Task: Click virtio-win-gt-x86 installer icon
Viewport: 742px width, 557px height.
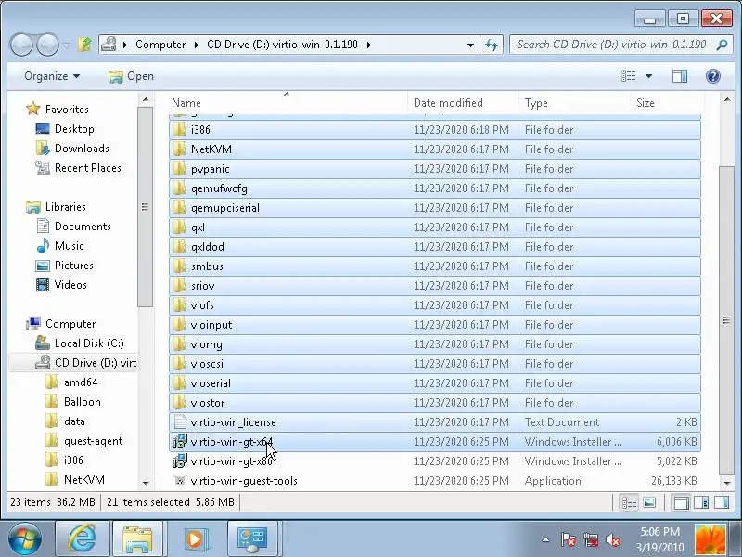Action: pyautogui.click(x=179, y=460)
